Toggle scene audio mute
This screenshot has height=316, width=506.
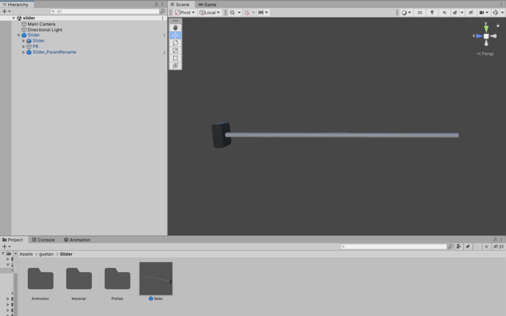click(x=444, y=12)
